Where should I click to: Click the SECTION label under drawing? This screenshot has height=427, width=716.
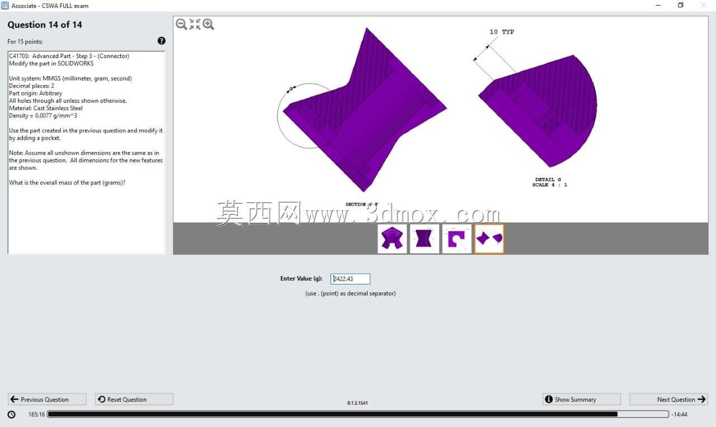(362, 205)
